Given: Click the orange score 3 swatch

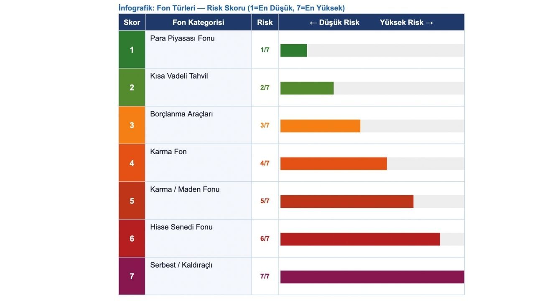Looking at the screenshot, I should tap(132, 125).
